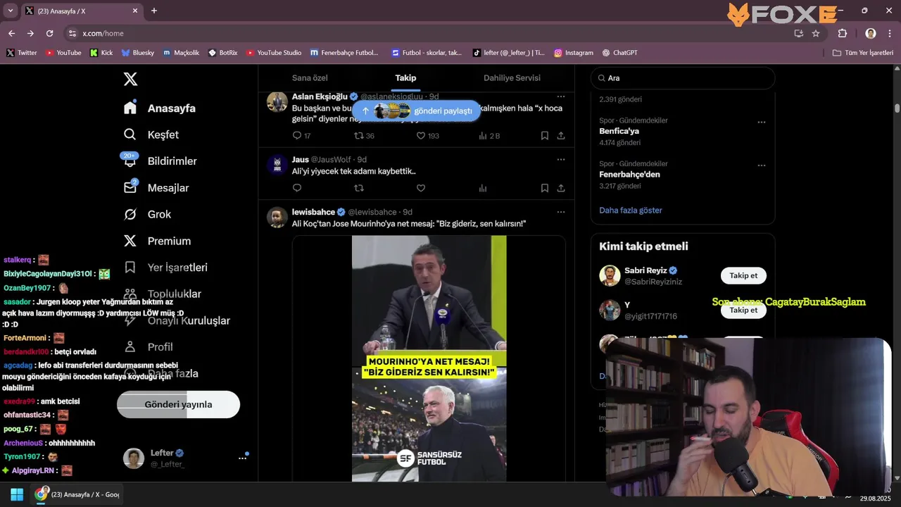View analytics of Jaus post
Viewport: 901px width, 507px height.
tap(483, 188)
